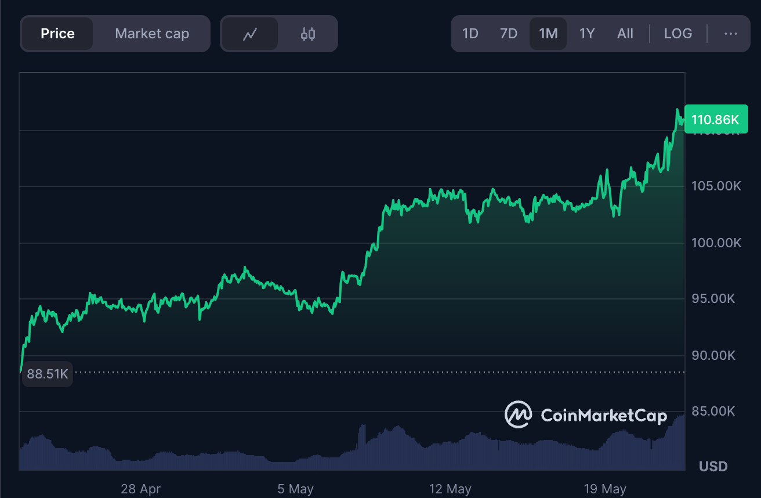The width and height of the screenshot is (761, 498).
Task: Click the 110.86K current price badge
Action: (716, 118)
